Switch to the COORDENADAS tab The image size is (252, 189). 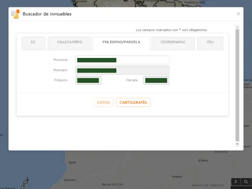point(173,42)
